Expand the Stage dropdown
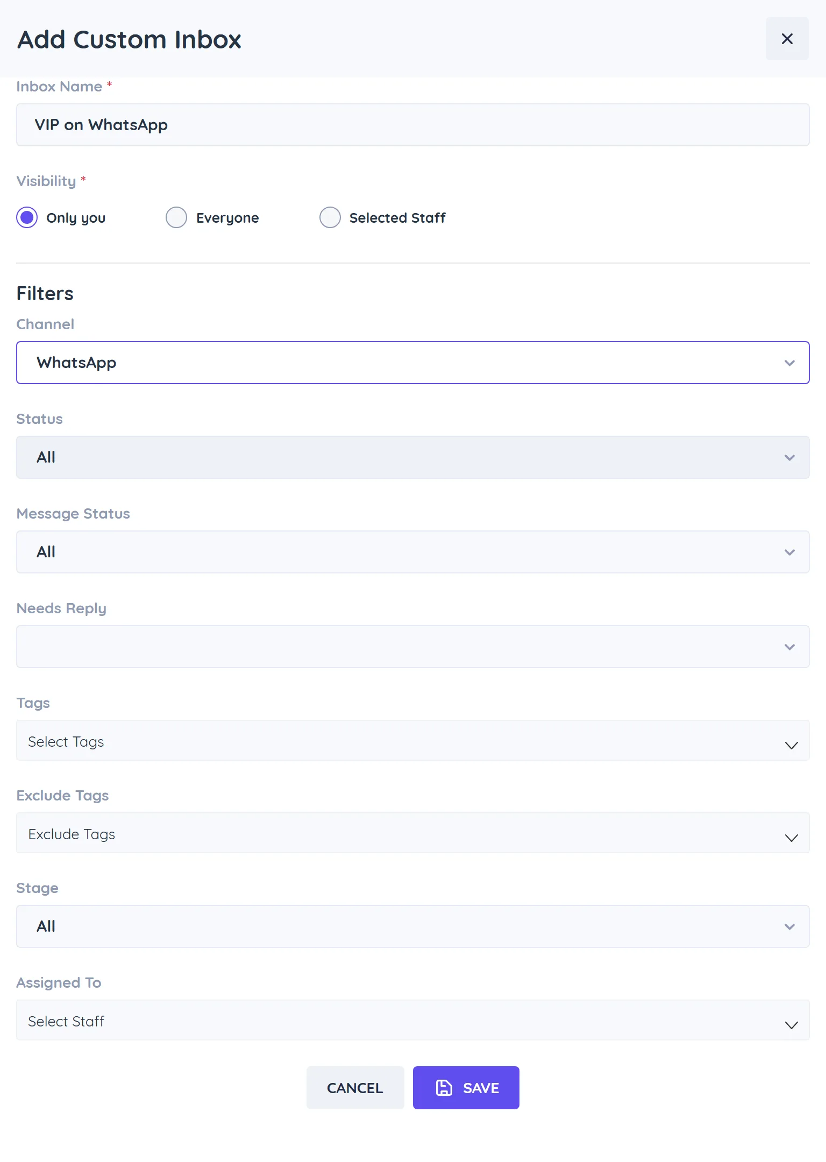The height and width of the screenshot is (1162, 826). 413,926
